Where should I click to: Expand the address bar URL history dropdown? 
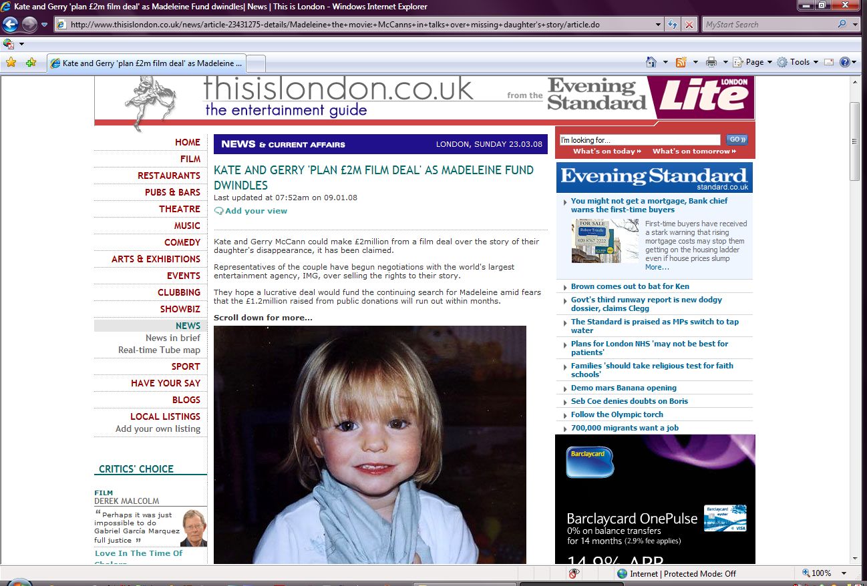[658, 25]
